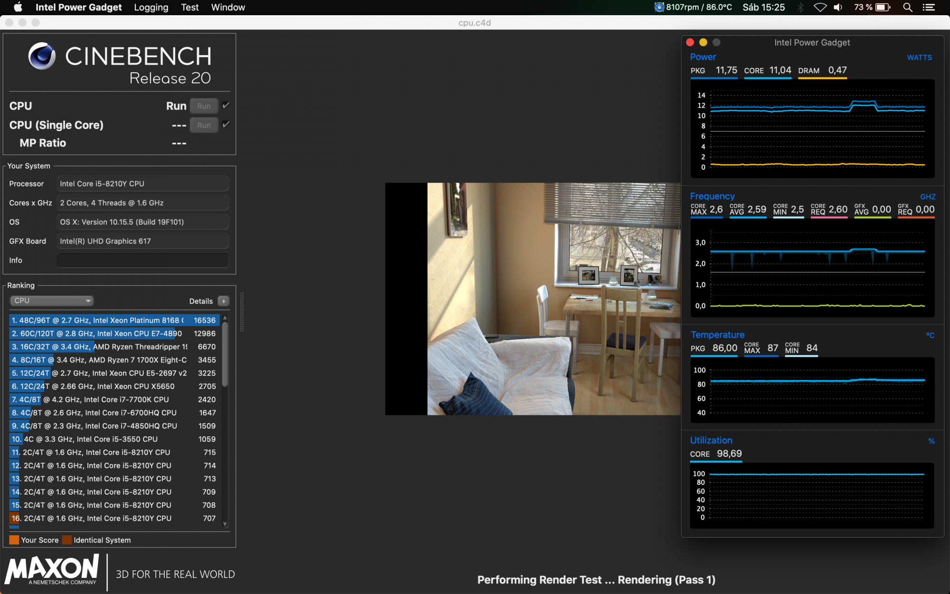950x594 pixels.
Task: Click the Cinebench logo sphere icon
Action: [42, 56]
